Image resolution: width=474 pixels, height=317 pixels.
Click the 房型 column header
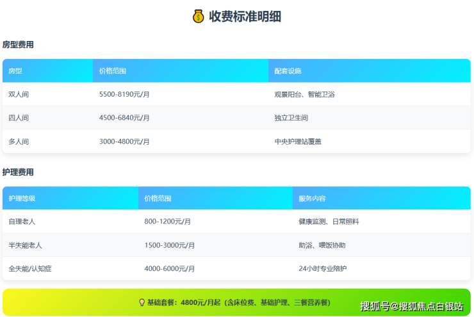tap(15, 70)
